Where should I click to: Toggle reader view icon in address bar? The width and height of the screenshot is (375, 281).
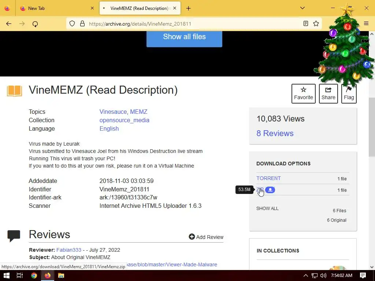pos(306,23)
